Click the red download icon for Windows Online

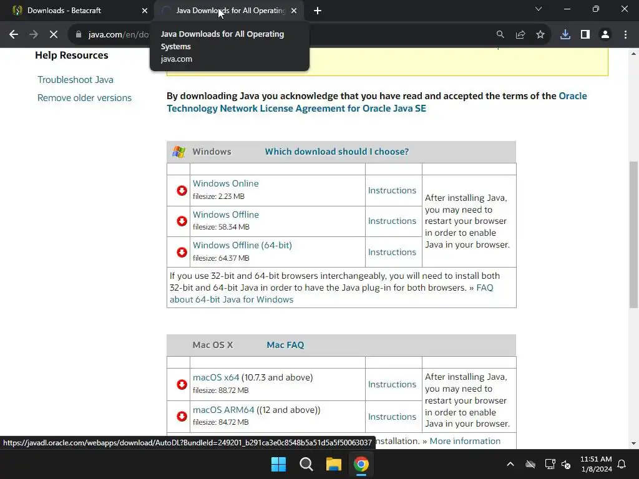[182, 190]
